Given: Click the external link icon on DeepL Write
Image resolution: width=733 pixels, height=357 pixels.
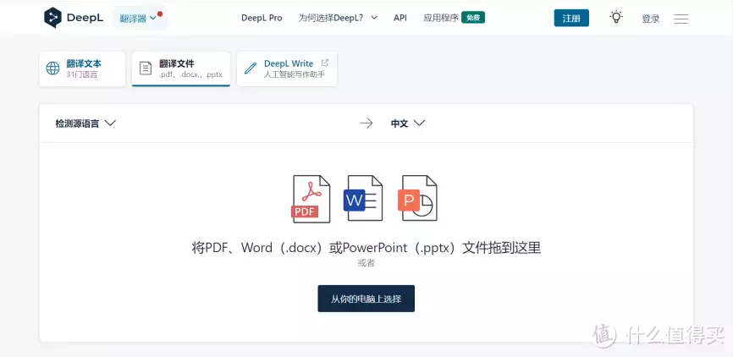Looking at the screenshot, I should click(x=325, y=63).
